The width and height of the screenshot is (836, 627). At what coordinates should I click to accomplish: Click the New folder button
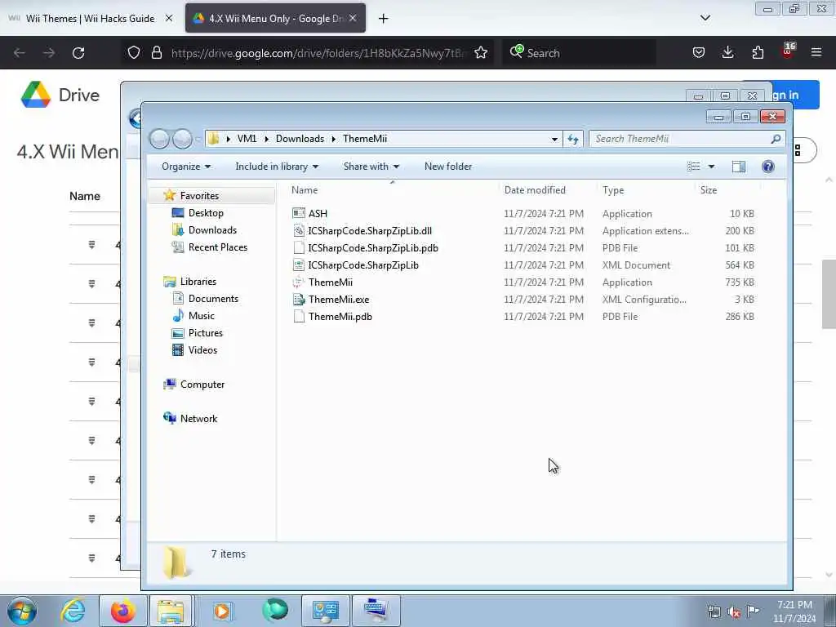point(448,167)
